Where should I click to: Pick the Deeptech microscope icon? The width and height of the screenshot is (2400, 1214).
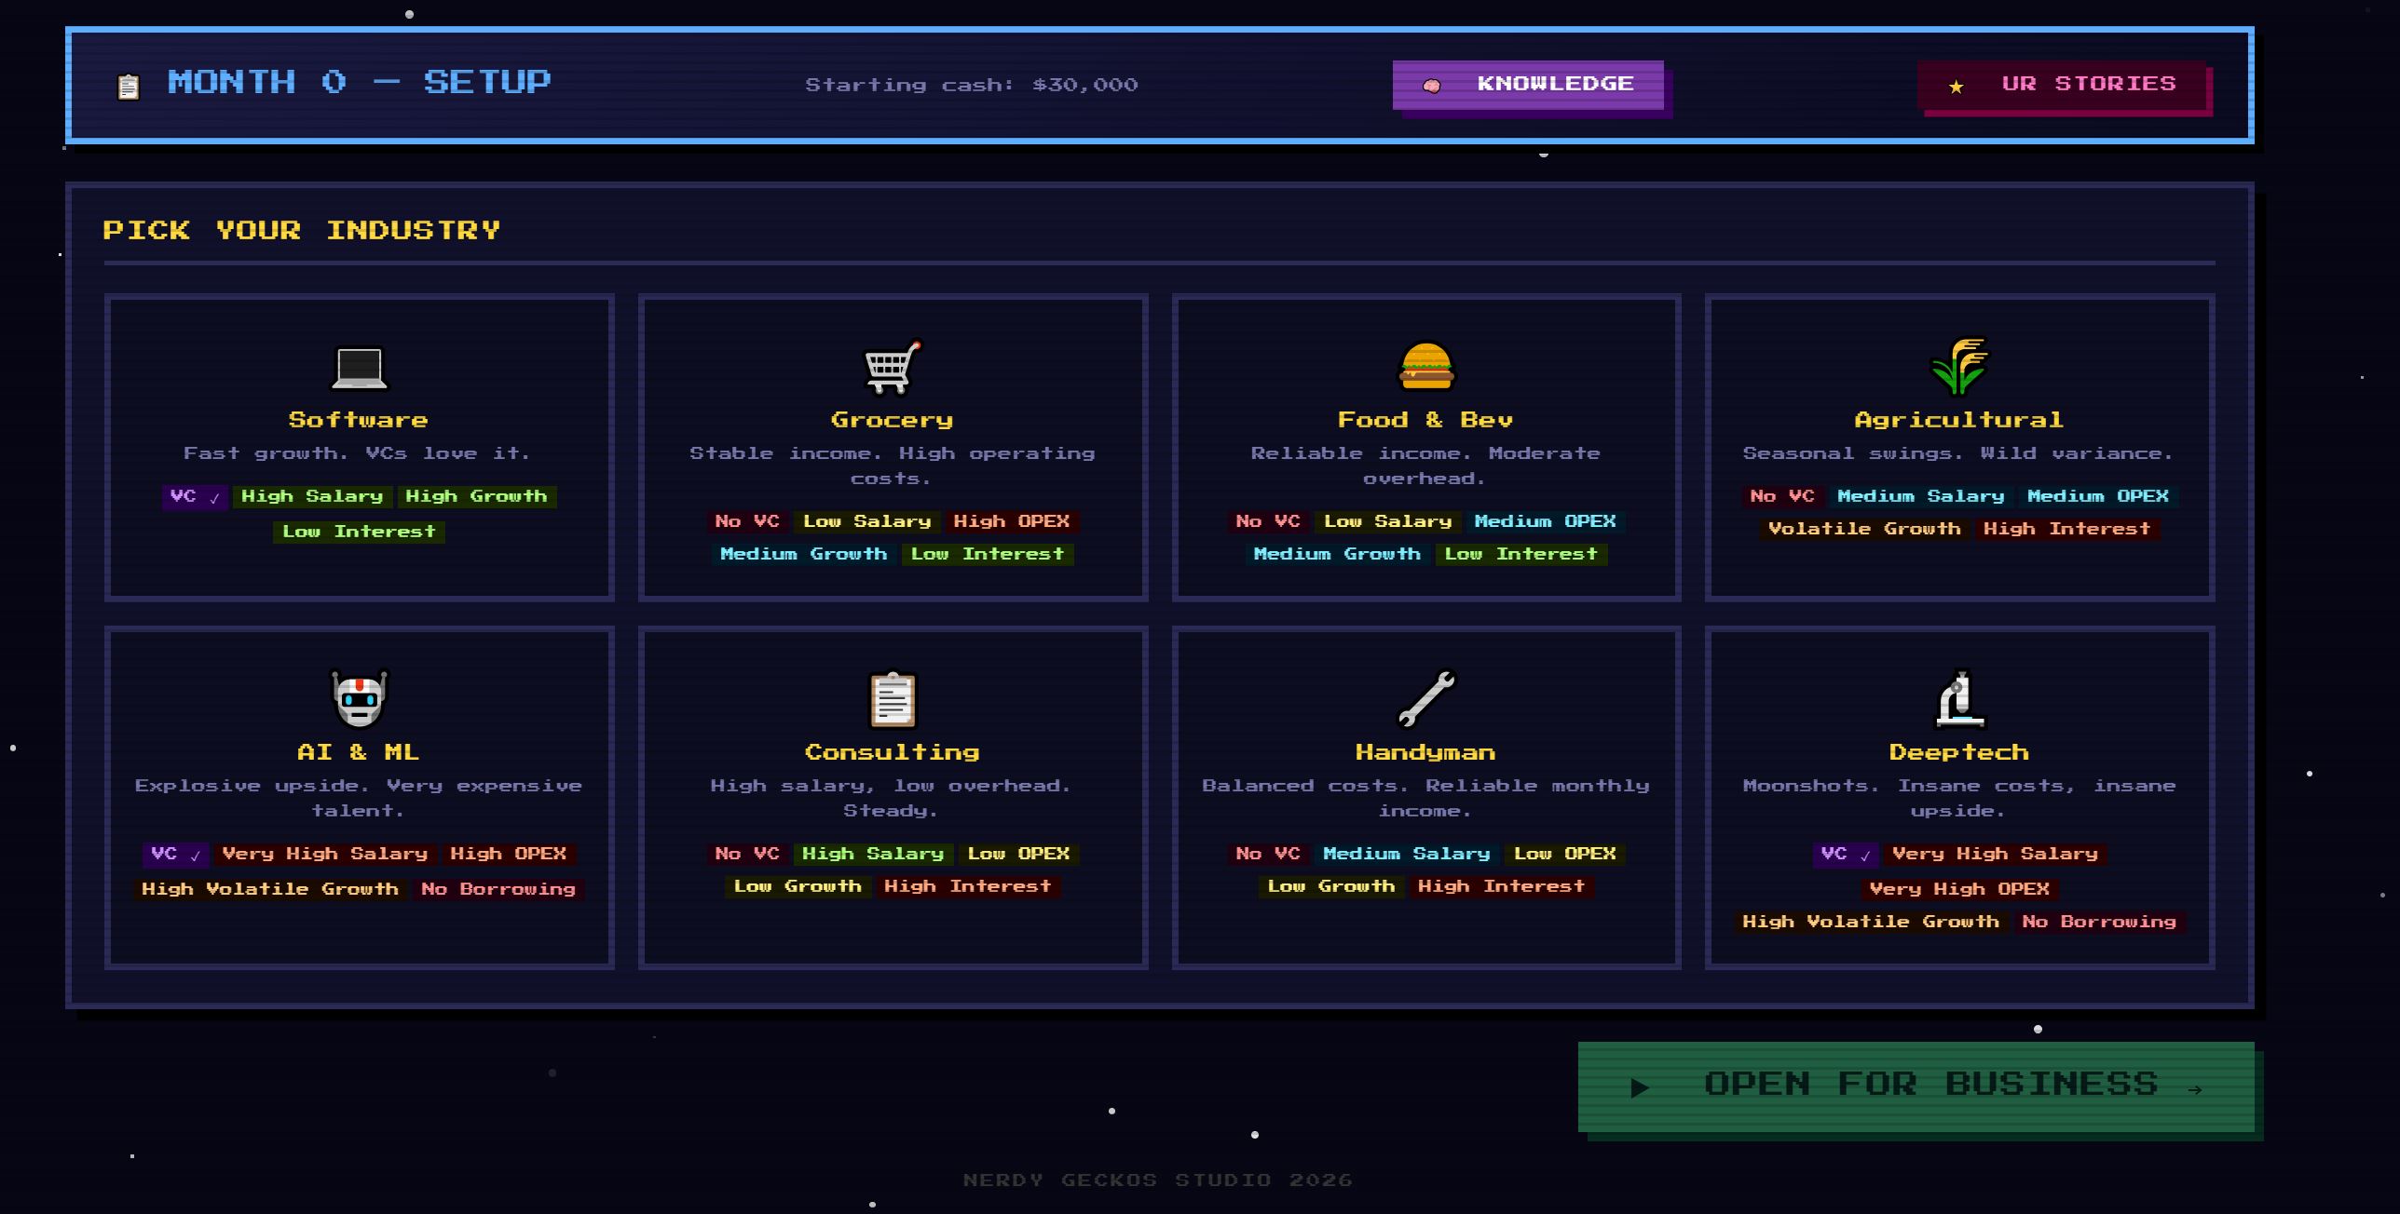tap(1958, 699)
